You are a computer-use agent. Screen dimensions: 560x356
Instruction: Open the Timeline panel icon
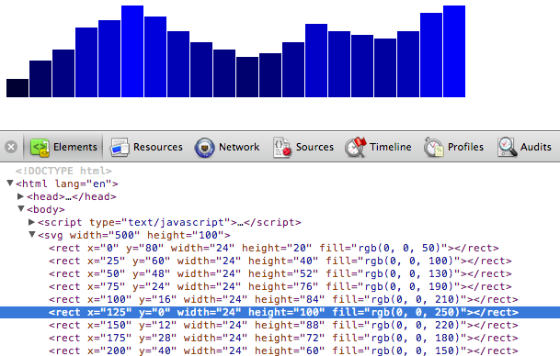click(x=356, y=147)
